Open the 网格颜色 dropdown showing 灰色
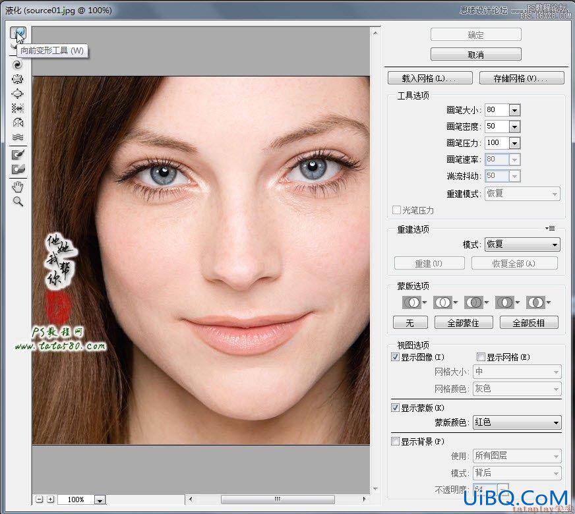Screen dimensions: 575x514 tap(517, 388)
